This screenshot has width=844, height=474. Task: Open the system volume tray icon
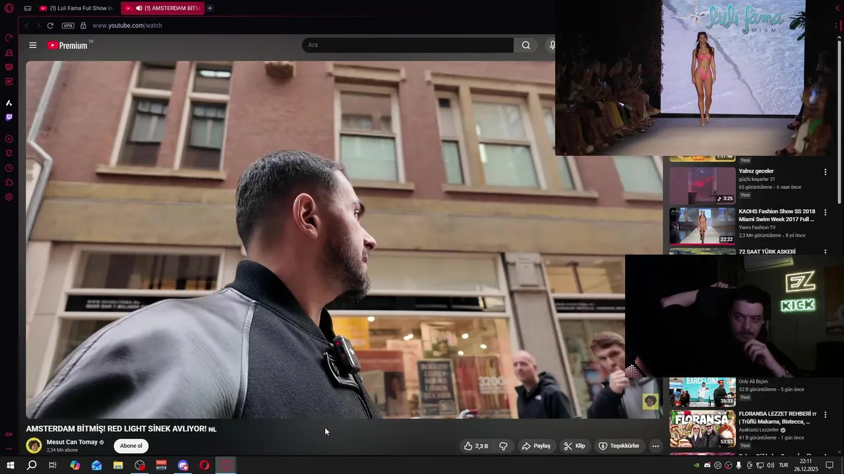[x=770, y=465]
